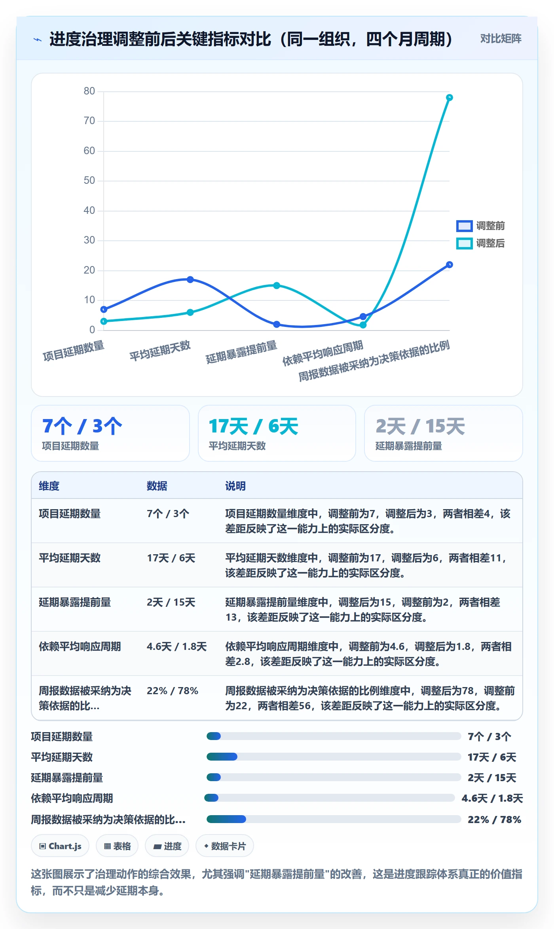Click table cell 17天 / 6天
The height and width of the screenshot is (929, 554).
pyautogui.click(x=171, y=558)
